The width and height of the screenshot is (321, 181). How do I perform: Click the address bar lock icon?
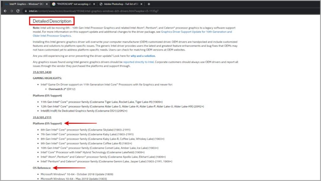tap(26, 11)
